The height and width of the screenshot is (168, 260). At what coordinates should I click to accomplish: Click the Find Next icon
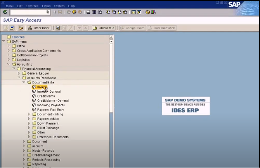[100, 12]
